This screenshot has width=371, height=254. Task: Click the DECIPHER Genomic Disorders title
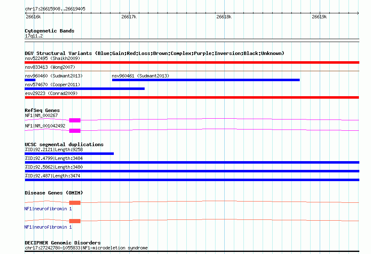tap(63, 243)
